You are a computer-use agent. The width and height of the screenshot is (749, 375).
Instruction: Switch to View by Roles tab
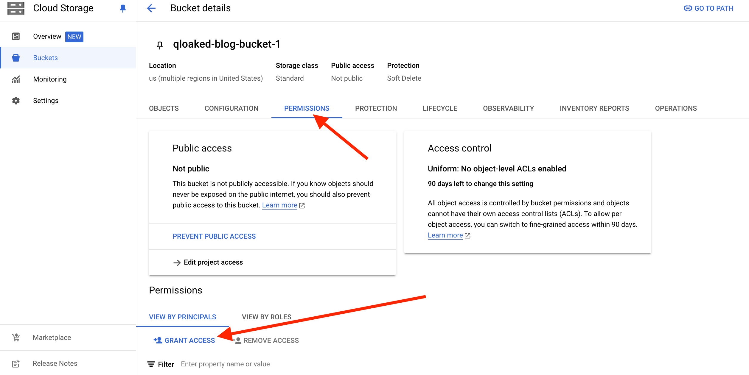(x=267, y=317)
